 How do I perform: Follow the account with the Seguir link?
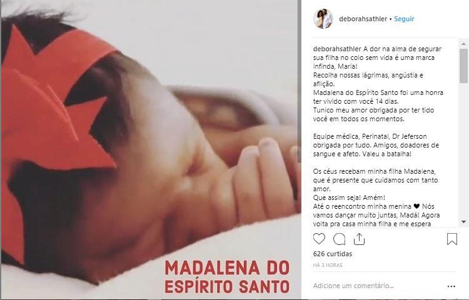(x=404, y=19)
